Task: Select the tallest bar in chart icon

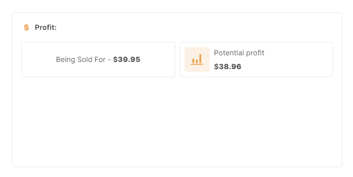Action: coord(200,58)
